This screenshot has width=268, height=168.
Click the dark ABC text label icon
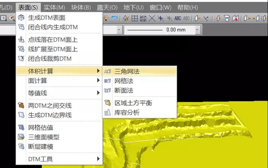tap(178, 18)
